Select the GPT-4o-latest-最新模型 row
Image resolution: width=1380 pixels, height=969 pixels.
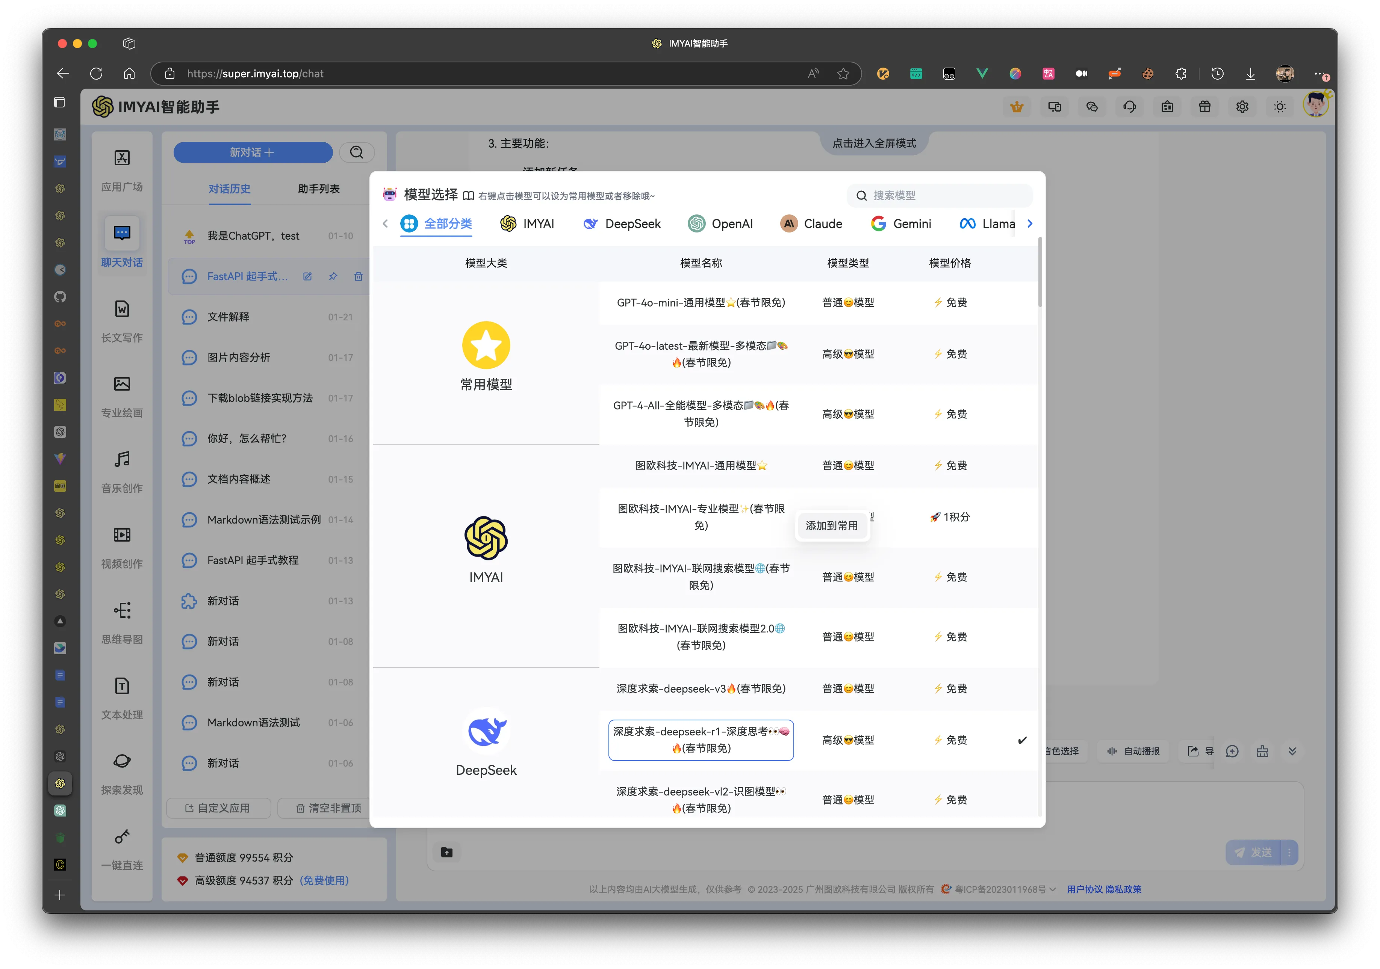(818, 354)
